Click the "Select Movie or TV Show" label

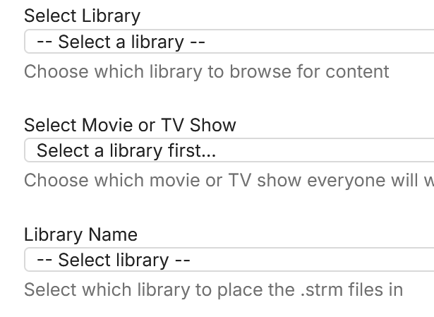click(130, 125)
